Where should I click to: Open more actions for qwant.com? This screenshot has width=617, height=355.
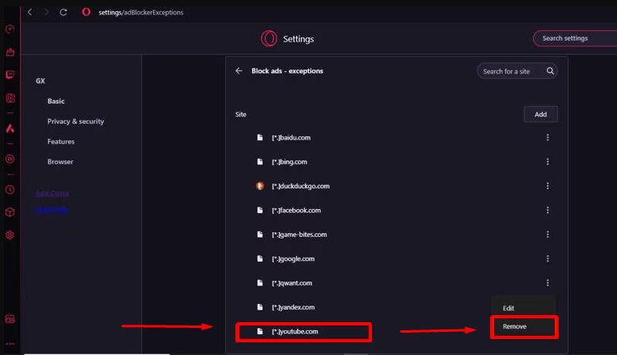coord(548,282)
